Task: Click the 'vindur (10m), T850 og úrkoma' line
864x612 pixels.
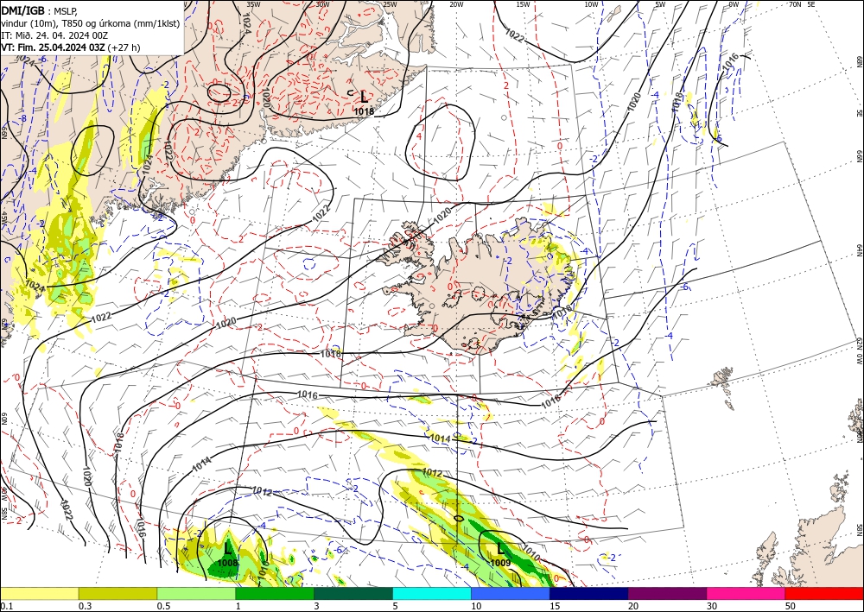Action: (91, 23)
